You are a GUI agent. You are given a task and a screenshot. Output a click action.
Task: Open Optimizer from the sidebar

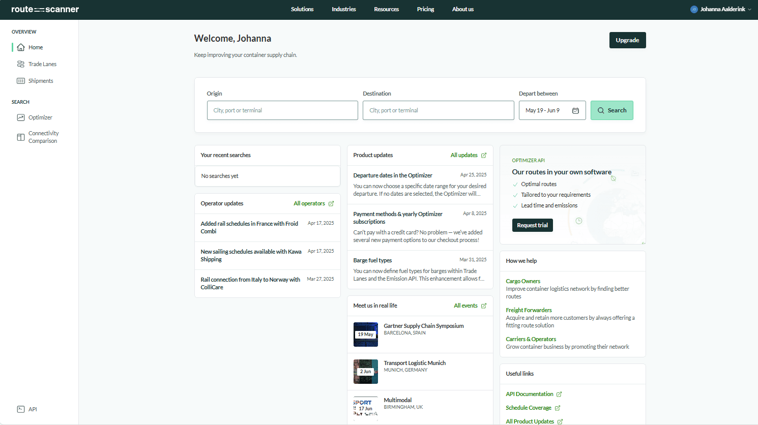pyautogui.click(x=39, y=117)
